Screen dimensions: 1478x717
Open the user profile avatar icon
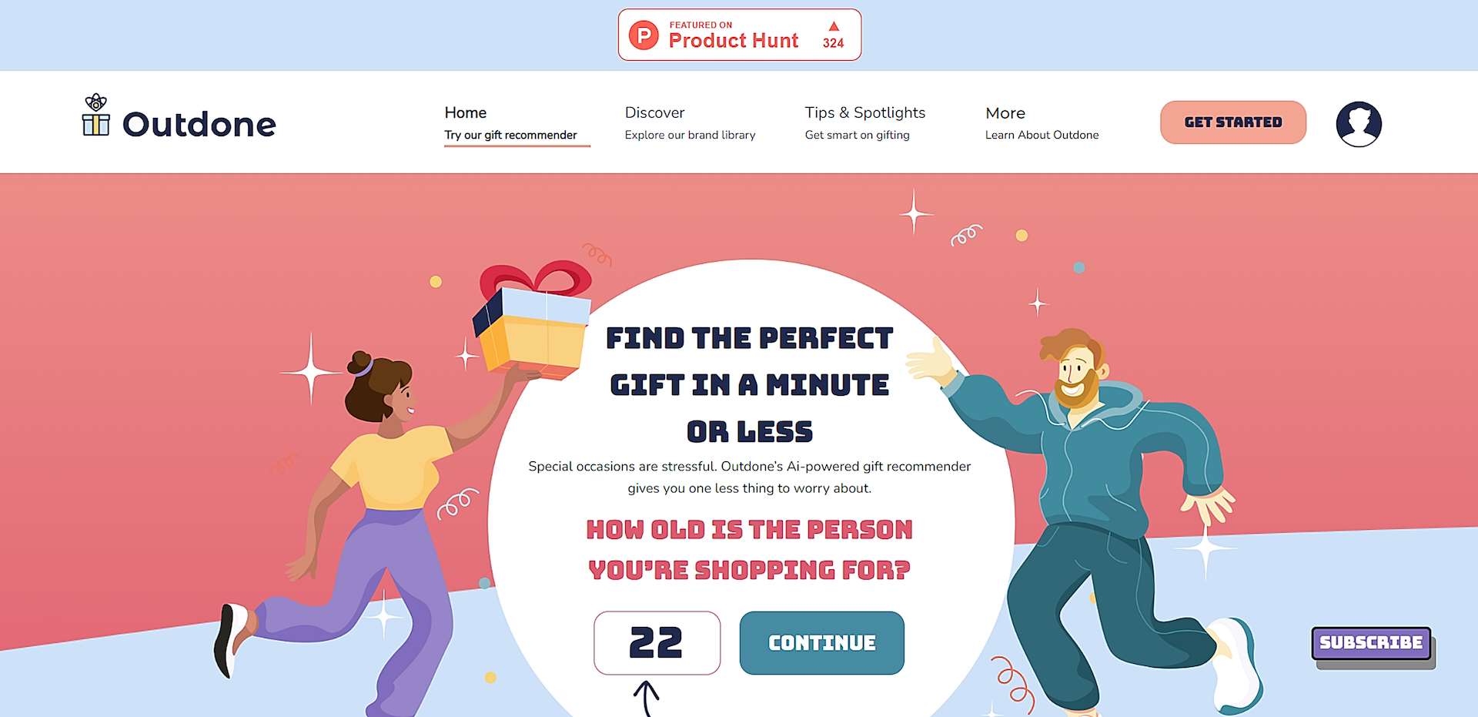1359,123
